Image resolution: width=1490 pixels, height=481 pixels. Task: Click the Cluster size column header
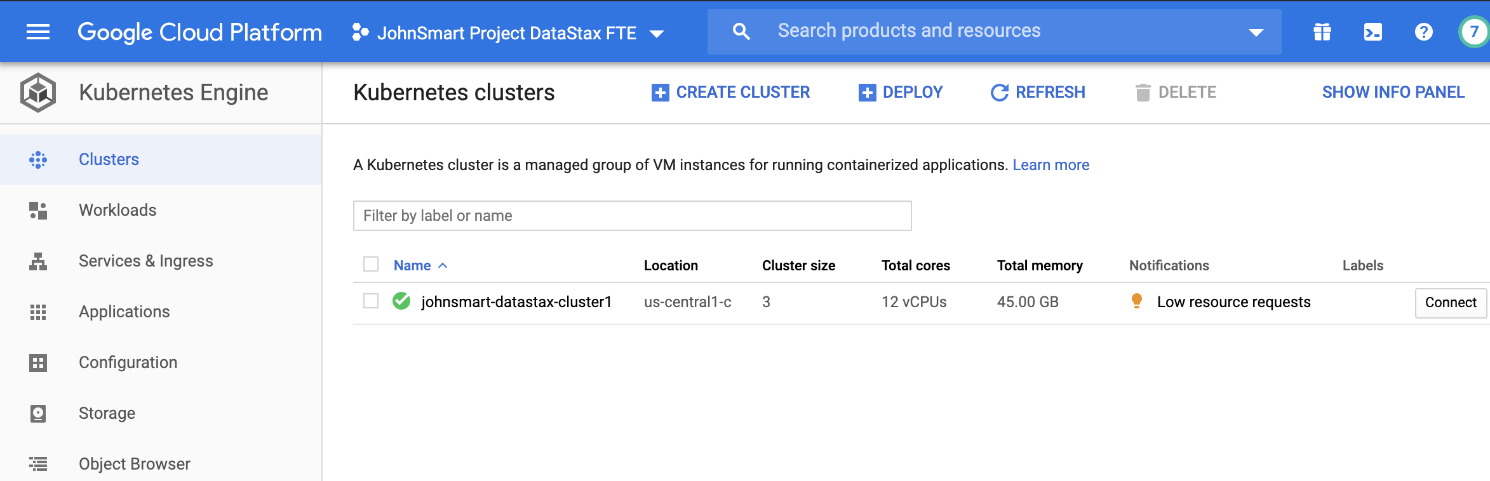pyautogui.click(x=798, y=265)
